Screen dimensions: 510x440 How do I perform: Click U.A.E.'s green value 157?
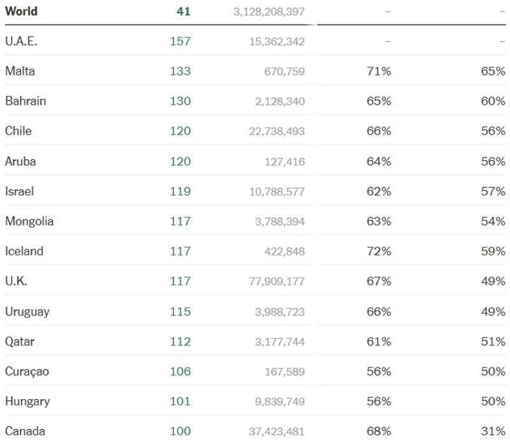click(180, 41)
